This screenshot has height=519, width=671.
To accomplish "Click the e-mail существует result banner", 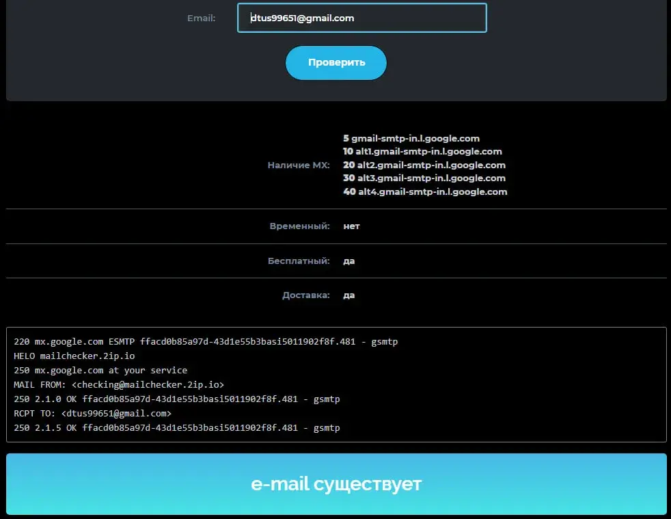I will 336,484.
